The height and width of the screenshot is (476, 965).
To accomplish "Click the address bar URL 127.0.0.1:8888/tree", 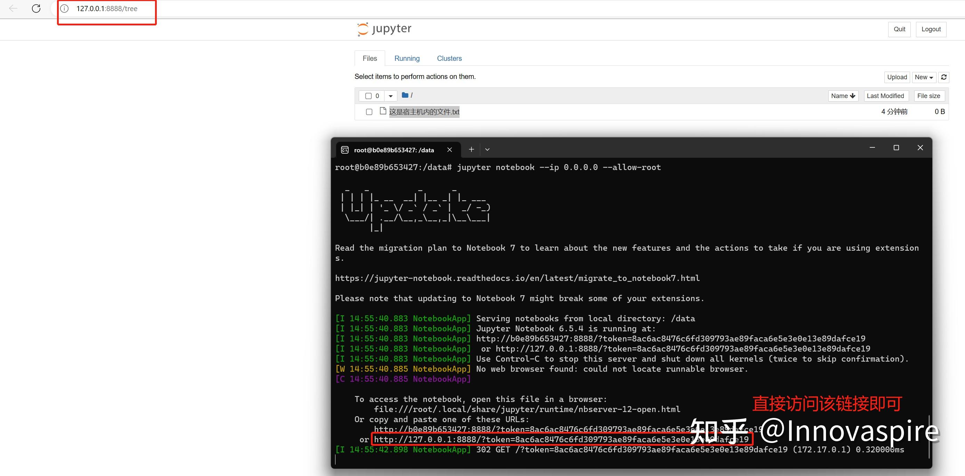I will click(x=107, y=8).
